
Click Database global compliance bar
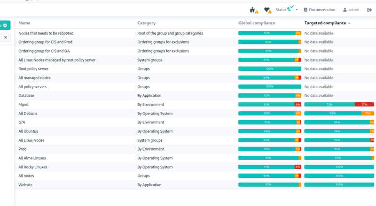click(269, 95)
